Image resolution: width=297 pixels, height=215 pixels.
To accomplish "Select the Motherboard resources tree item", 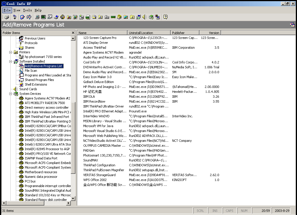I will click(41, 172).
